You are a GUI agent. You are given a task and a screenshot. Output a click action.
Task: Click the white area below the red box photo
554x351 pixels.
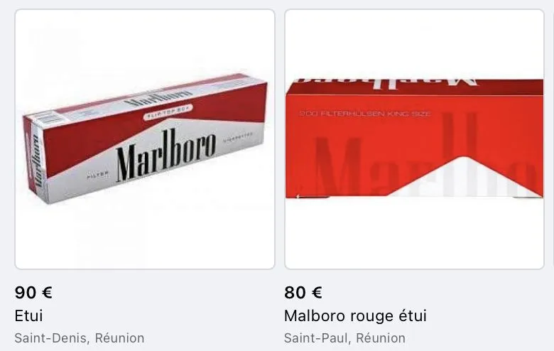[x=414, y=233]
